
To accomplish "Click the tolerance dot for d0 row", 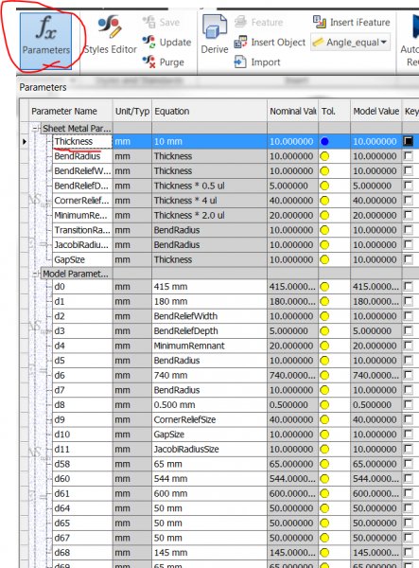I will pos(324,287).
